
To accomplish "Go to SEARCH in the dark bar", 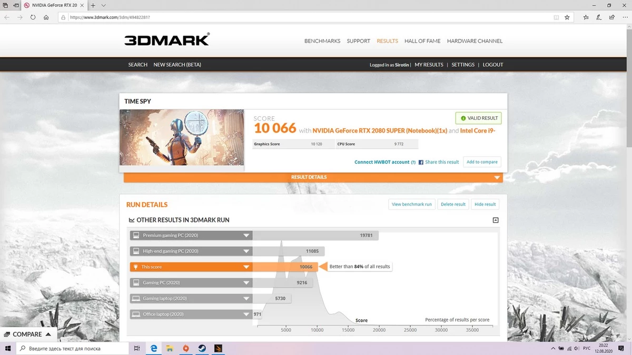I will (138, 65).
